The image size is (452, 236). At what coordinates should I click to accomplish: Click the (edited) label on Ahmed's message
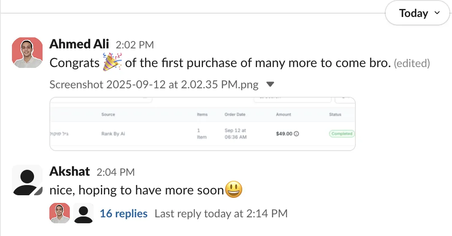[412, 64]
